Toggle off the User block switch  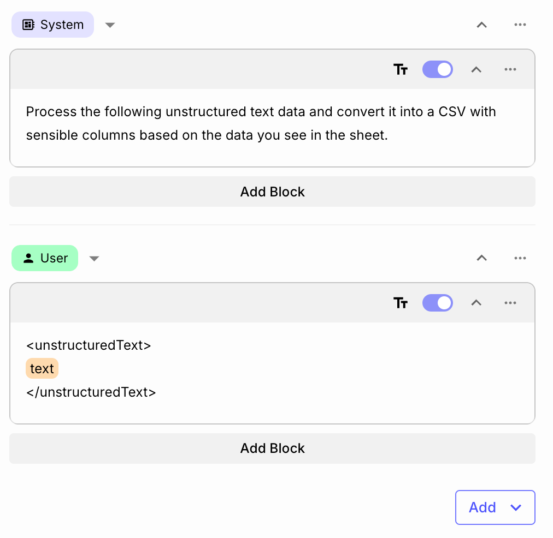pyautogui.click(x=437, y=303)
